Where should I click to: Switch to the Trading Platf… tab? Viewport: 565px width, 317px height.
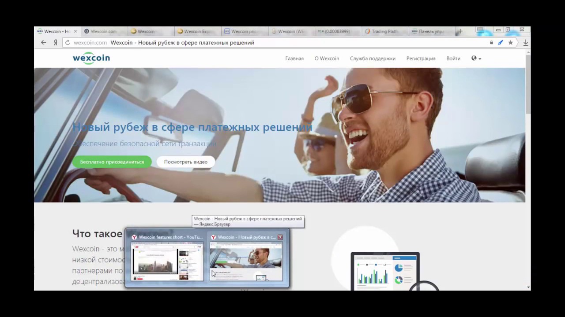pos(384,31)
